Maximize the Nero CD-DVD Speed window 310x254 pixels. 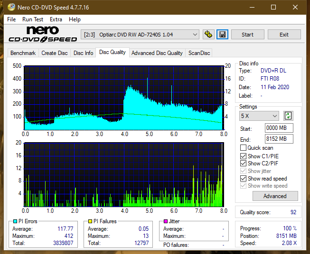click(273, 7)
